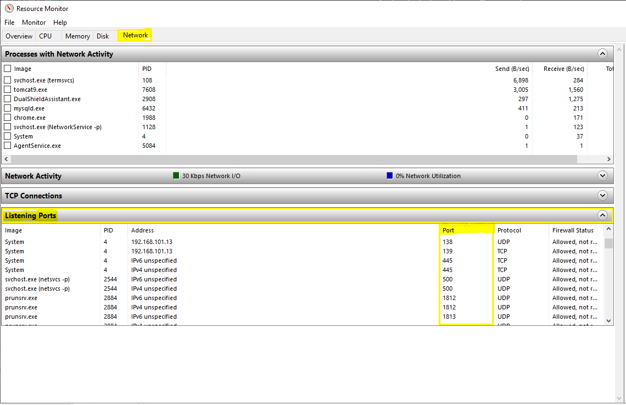Switch to the Memory tab
The width and height of the screenshot is (626, 405).
(x=77, y=36)
